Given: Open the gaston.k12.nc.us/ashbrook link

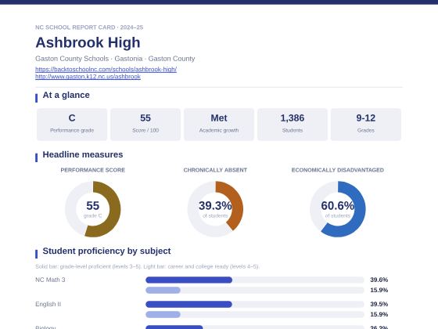Looking at the screenshot, I should point(88,77).
